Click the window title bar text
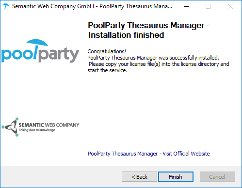Image resolution: width=242 pixels, height=188 pixels. [x=92, y=6]
